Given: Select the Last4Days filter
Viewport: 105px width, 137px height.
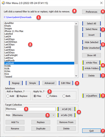Looking at the screenshot, I should [39, 50].
